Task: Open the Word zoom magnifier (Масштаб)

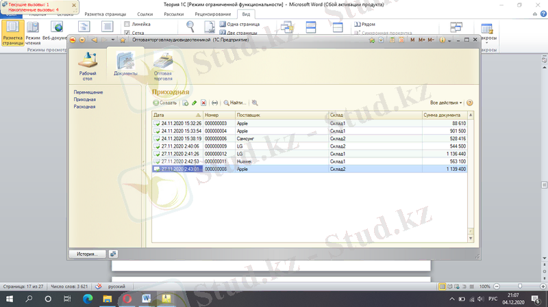Action: pyautogui.click(x=190, y=27)
